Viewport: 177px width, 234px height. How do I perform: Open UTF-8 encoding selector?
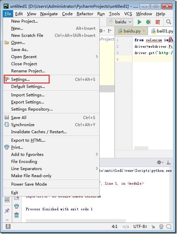click(x=140, y=227)
